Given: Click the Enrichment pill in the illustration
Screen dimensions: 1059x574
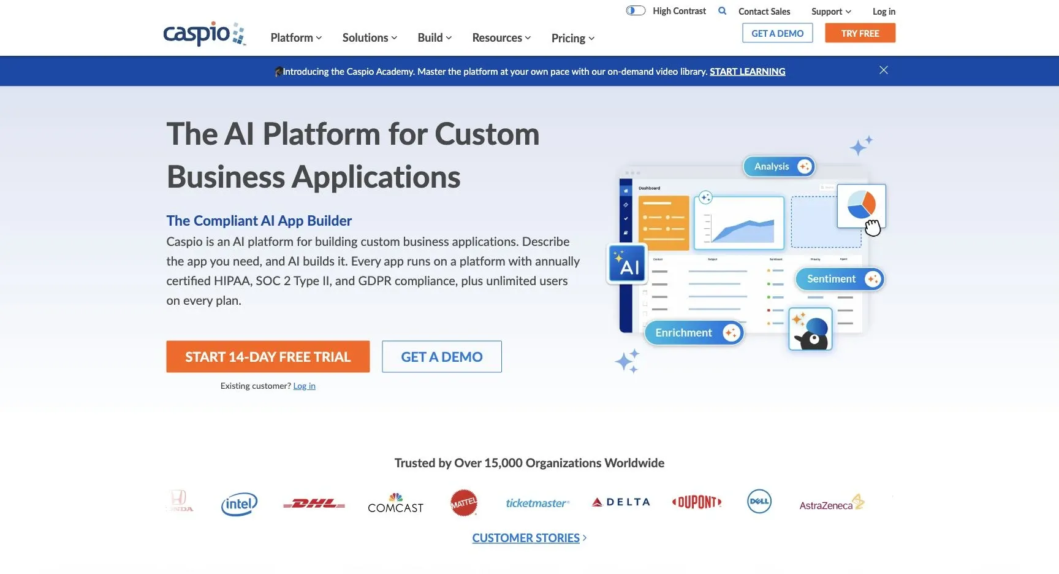Looking at the screenshot, I should 694,333.
